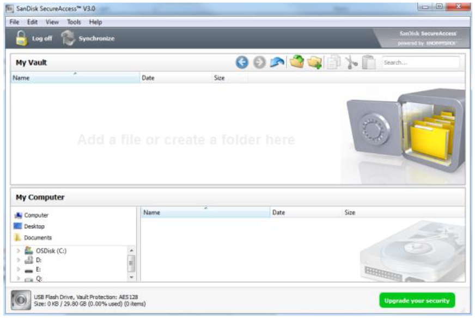The height and width of the screenshot is (318, 475).
Task: Click the drive tree scrollbar thumb
Action: pos(131,263)
